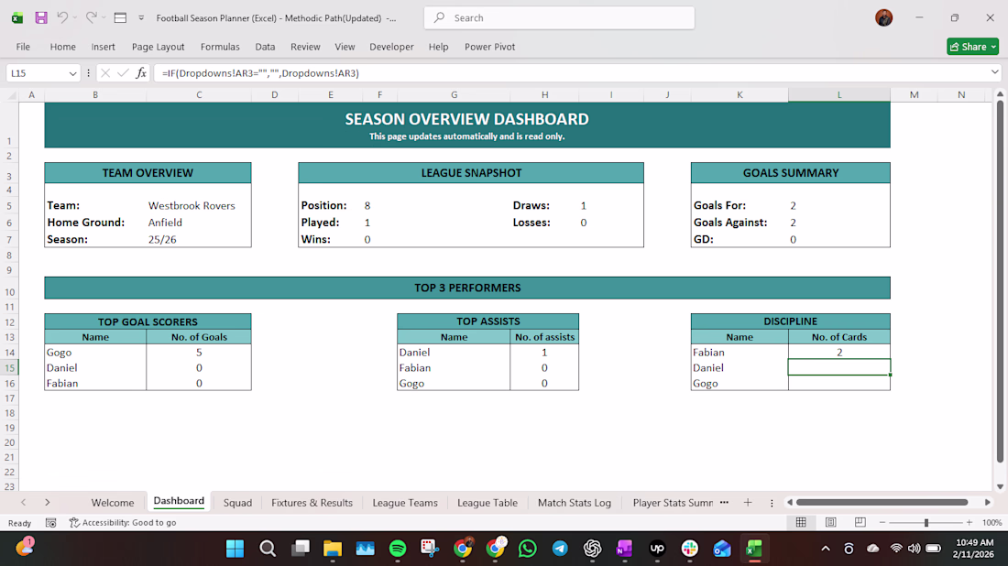Expand the formula bar with chevron
The image size is (1008, 566).
(x=994, y=72)
